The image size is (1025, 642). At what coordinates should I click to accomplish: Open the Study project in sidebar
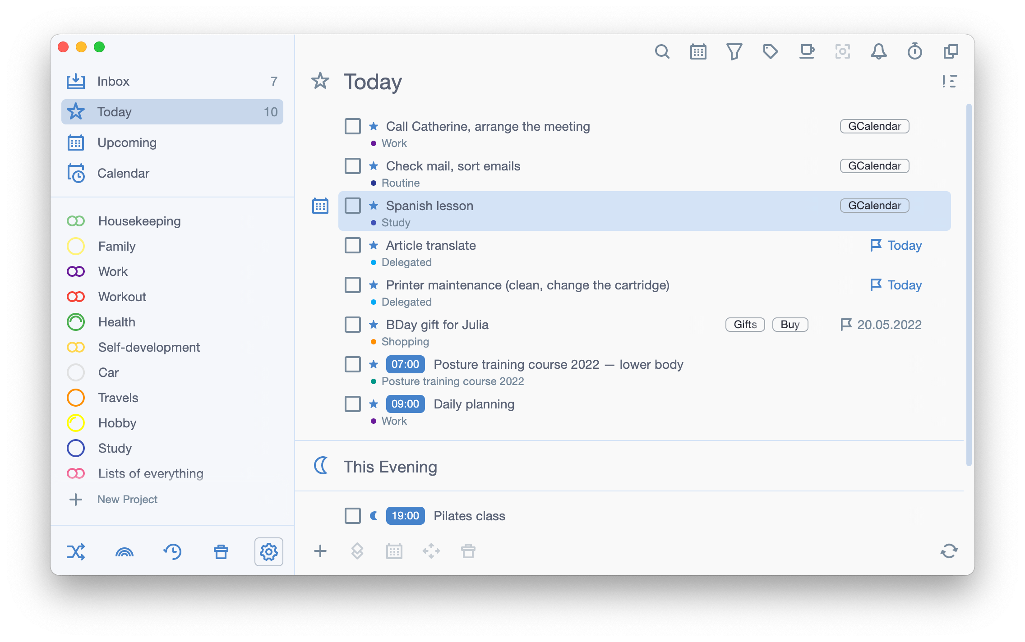172,448
